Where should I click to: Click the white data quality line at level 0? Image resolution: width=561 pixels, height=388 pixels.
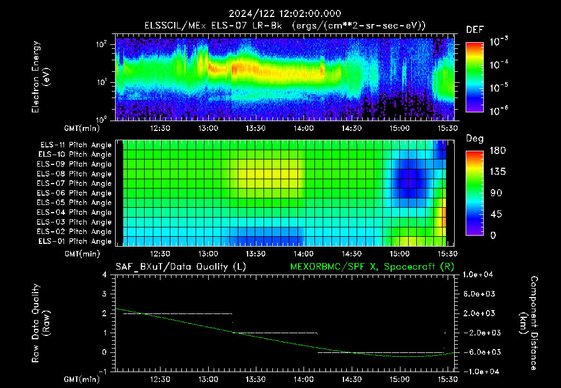[381, 352]
